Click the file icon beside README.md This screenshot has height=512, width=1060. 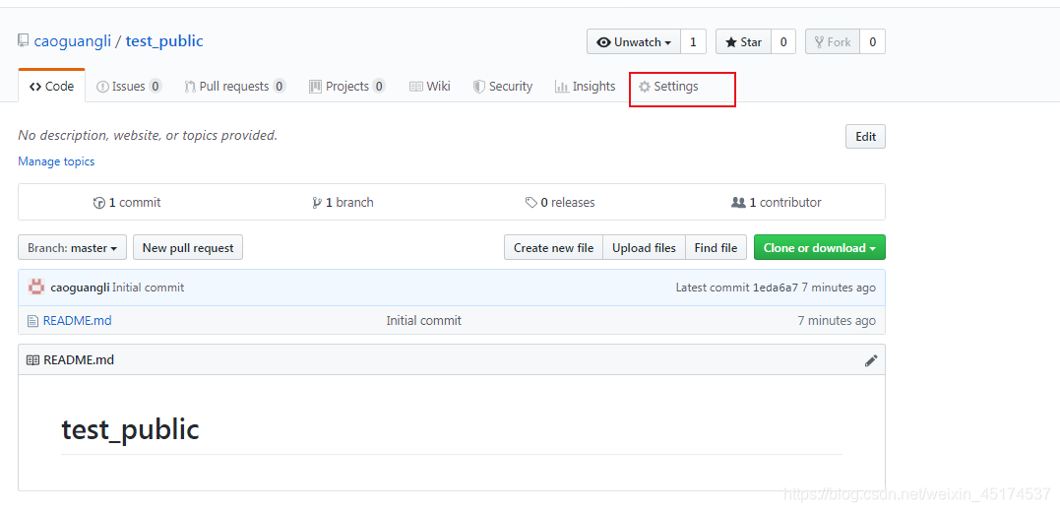pyautogui.click(x=32, y=321)
